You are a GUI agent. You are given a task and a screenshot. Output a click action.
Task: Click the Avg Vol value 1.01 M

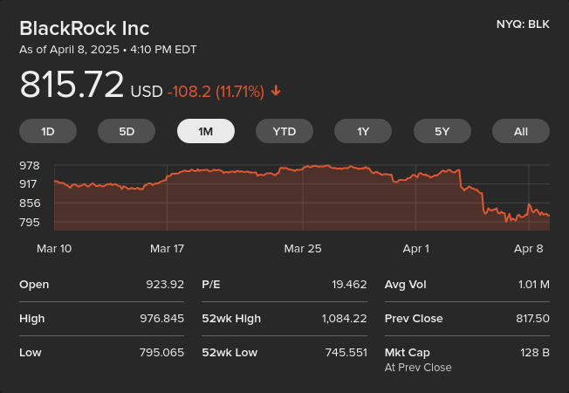point(534,284)
